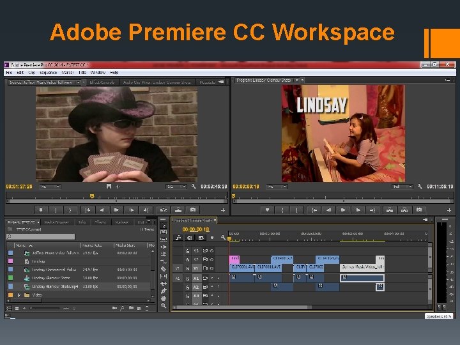
Task: Switch to Media Browser tab
Action: click(x=56, y=222)
